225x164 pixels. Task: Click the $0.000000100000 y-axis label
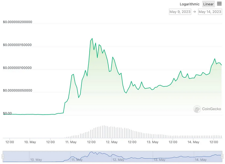(x=17, y=68)
